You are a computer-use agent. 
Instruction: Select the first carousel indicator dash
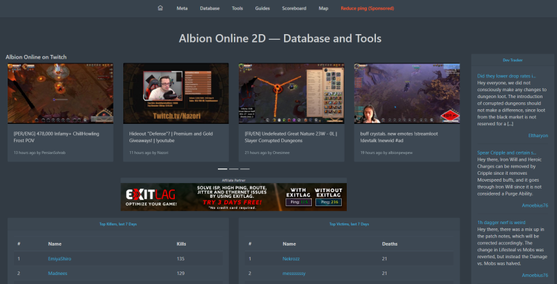222,169
